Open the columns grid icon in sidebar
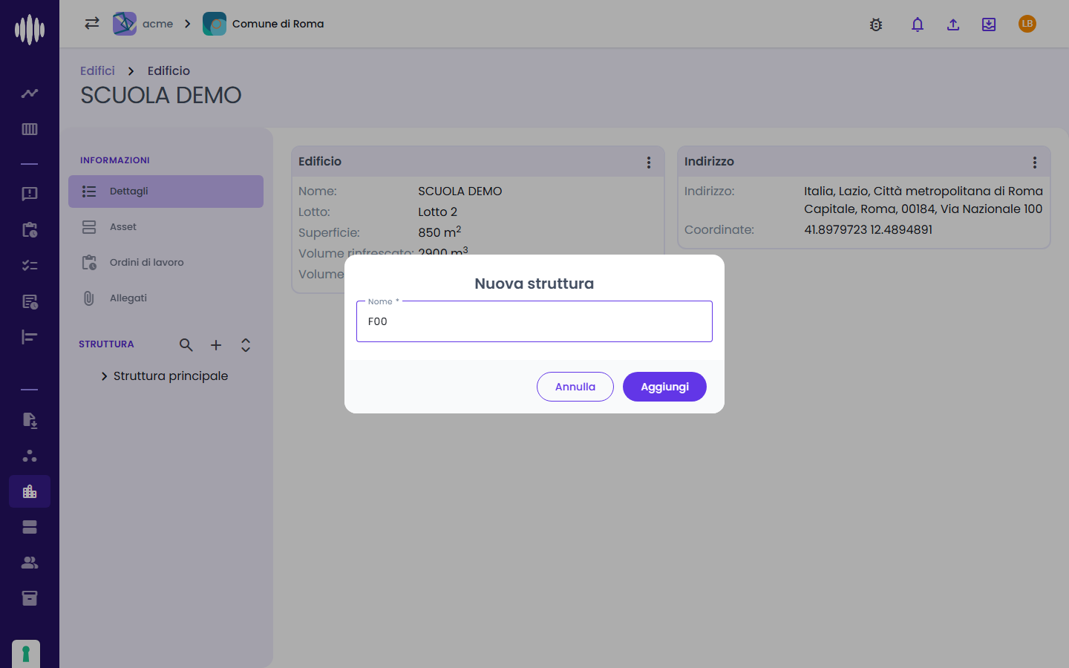The width and height of the screenshot is (1069, 668). [x=30, y=129]
